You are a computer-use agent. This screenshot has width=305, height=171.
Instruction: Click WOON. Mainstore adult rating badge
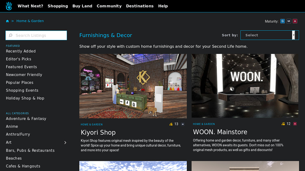pos(295,124)
